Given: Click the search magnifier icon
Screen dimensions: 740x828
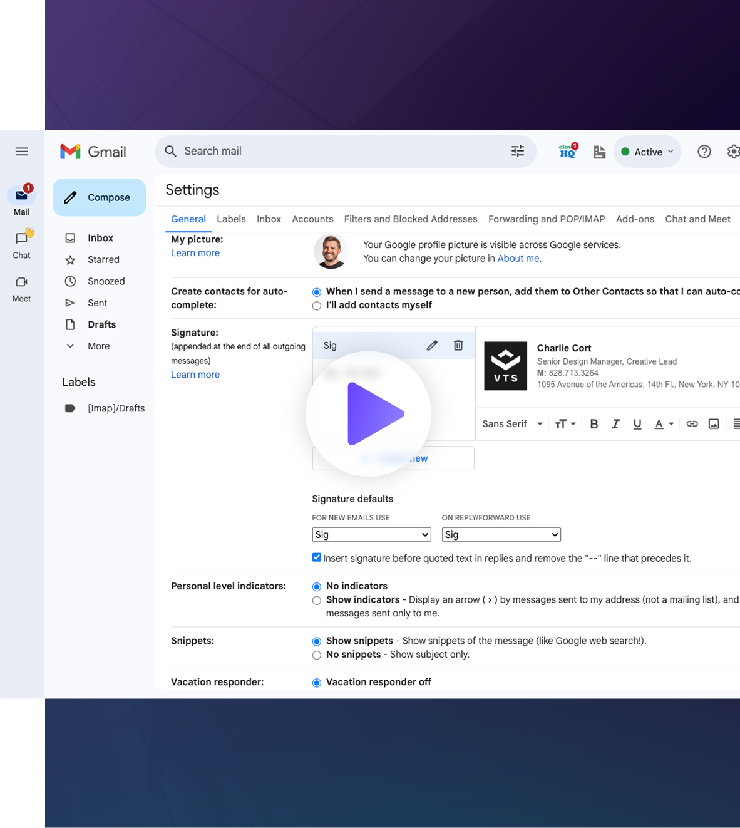Looking at the screenshot, I should [170, 151].
